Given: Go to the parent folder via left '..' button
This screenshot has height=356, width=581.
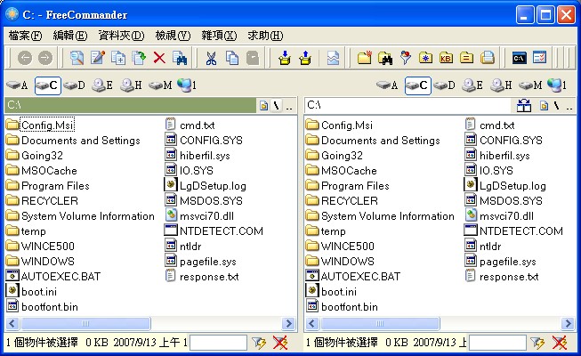Looking at the screenshot, I should (x=289, y=106).
